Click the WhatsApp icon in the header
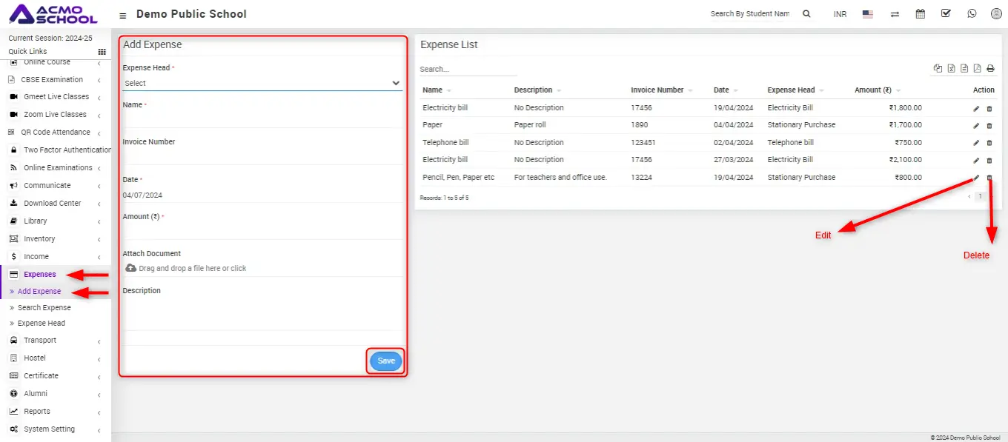The width and height of the screenshot is (1008, 442). (x=972, y=13)
